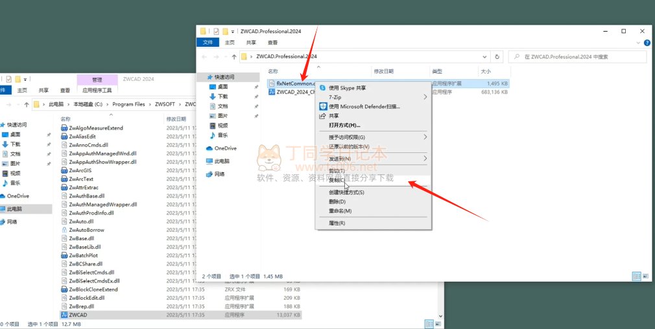Open 音乐 in front window sidebar
The height and width of the screenshot is (329, 655).
(x=222, y=135)
